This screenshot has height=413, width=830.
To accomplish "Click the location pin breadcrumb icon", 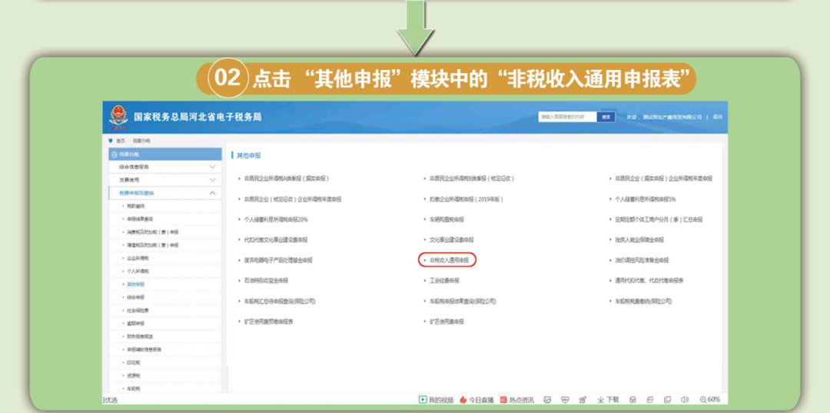I will click(111, 141).
